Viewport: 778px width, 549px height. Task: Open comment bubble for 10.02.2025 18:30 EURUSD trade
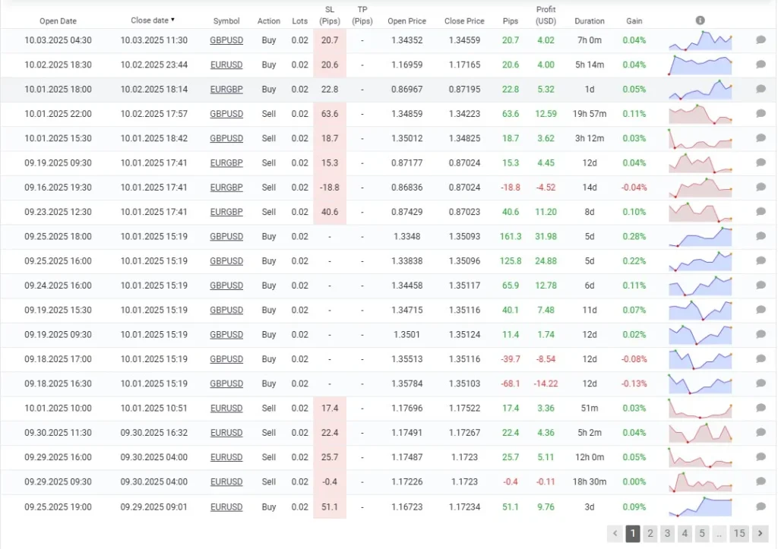pos(761,65)
